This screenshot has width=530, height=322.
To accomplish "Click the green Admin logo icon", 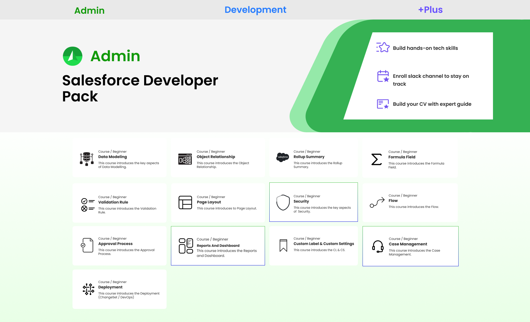I will (73, 56).
